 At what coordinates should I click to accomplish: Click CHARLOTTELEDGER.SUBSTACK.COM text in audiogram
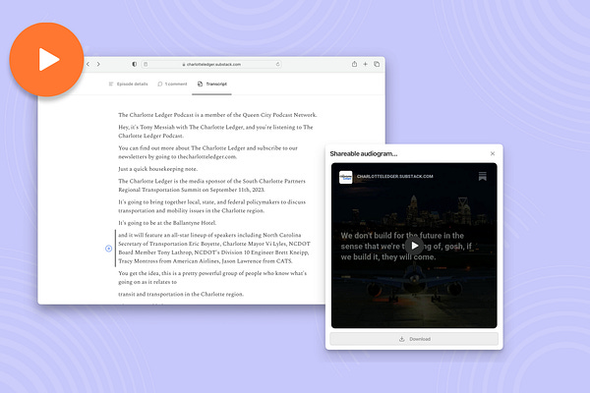click(x=395, y=177)
